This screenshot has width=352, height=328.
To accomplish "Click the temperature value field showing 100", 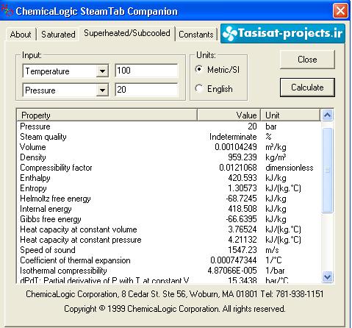I will tap(146, 71).
